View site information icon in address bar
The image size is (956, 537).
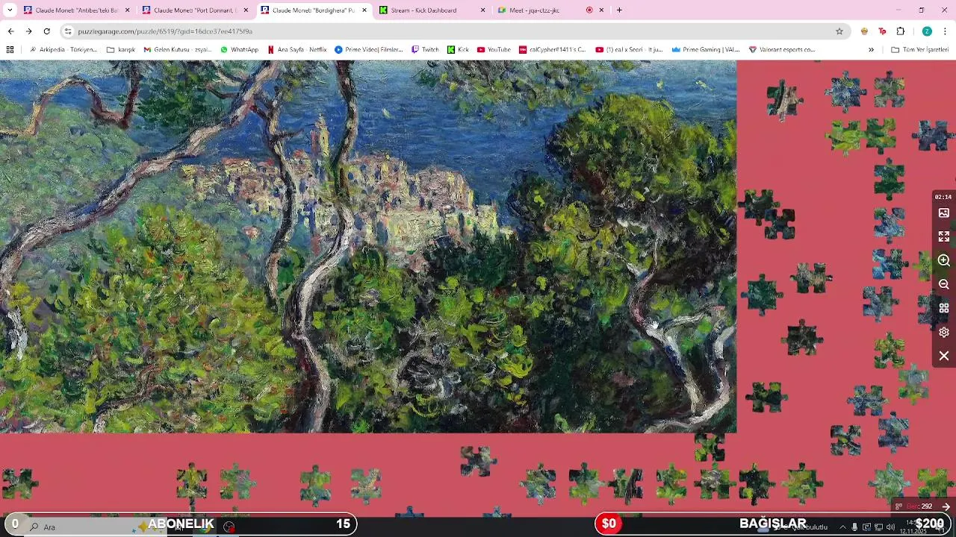pyautogui.click(x=68, y=31)
